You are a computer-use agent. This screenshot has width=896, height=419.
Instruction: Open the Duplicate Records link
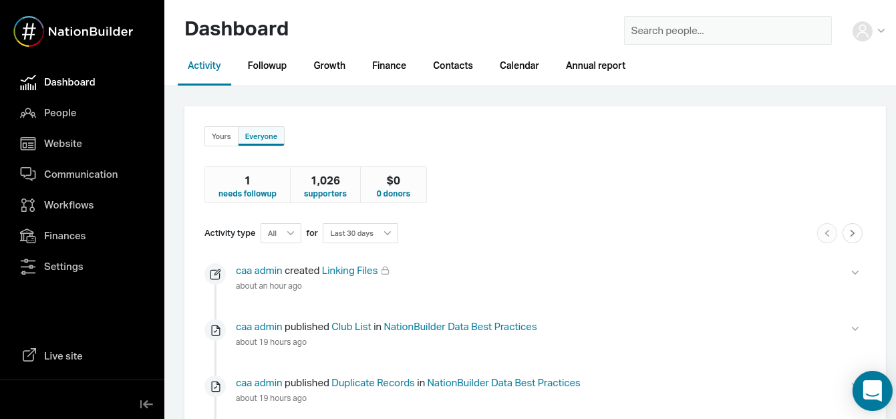[x=373, y=383]
